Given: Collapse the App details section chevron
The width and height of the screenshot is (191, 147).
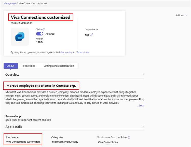Looking at the screenshot, I should click(143, 127).
